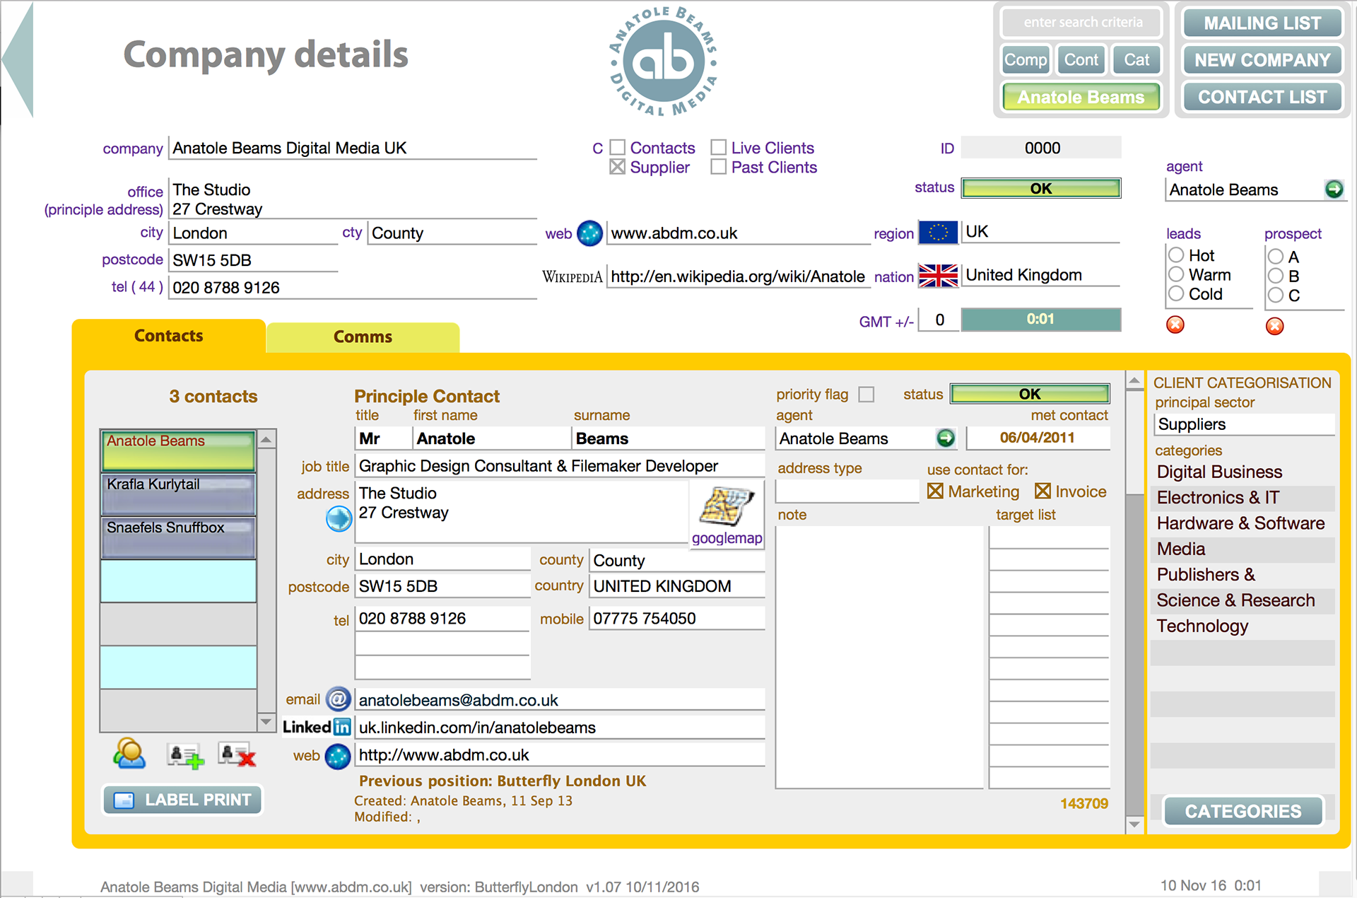The width and height of the screenshot is (1357, 898).
Task: Click the email @ icon
Action: click(339, 699)
